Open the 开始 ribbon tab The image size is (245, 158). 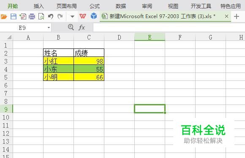coord(13,6)
